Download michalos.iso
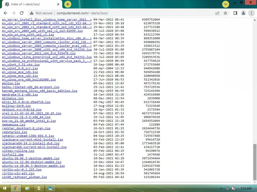The width and height of the screenshot is (257, 192). click(x=13, y=98)
